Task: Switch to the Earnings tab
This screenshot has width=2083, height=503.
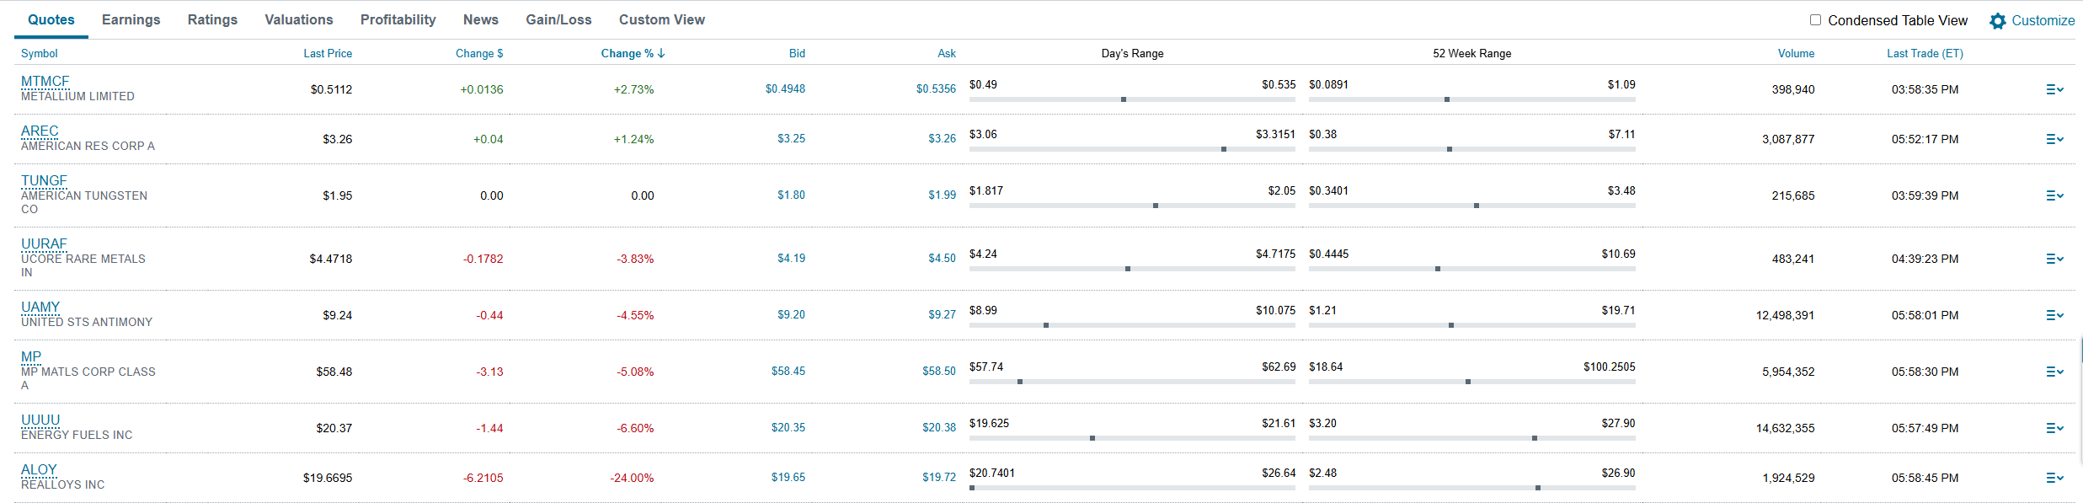Action: click(x=131, y=19)
